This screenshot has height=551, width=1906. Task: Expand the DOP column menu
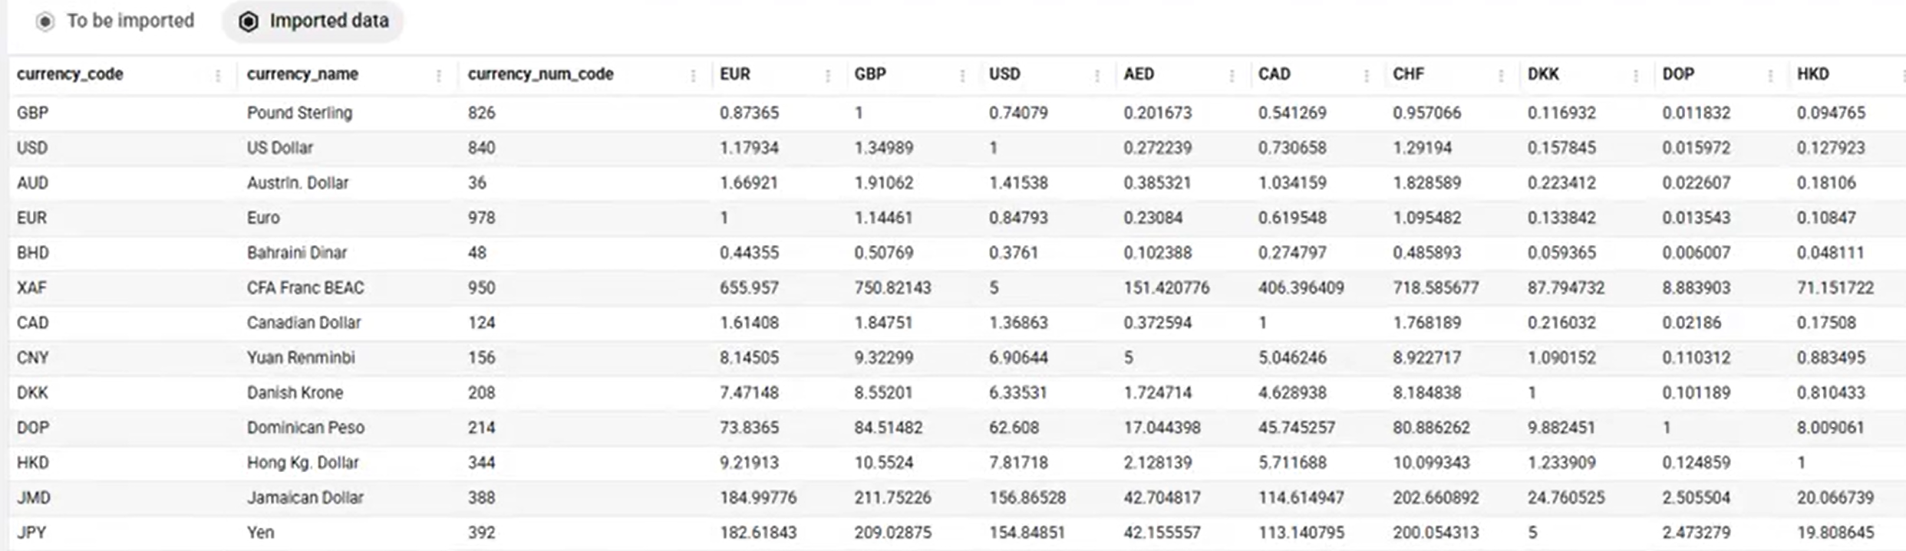click(1770, 75)
